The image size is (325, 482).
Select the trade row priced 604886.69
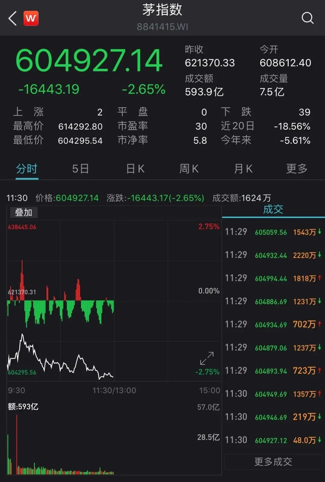(x=273, y=301)
